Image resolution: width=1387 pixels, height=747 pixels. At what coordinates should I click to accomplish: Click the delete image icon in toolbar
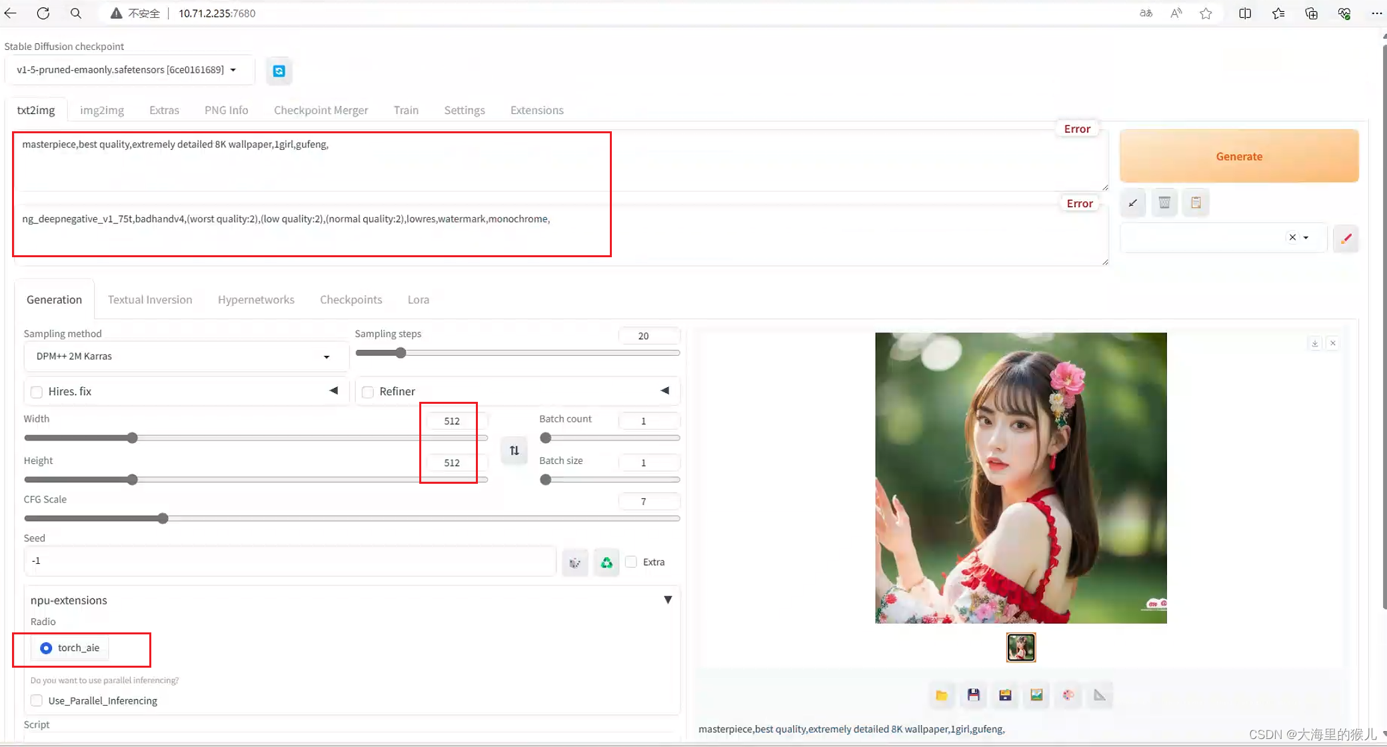click(1164, 203)
